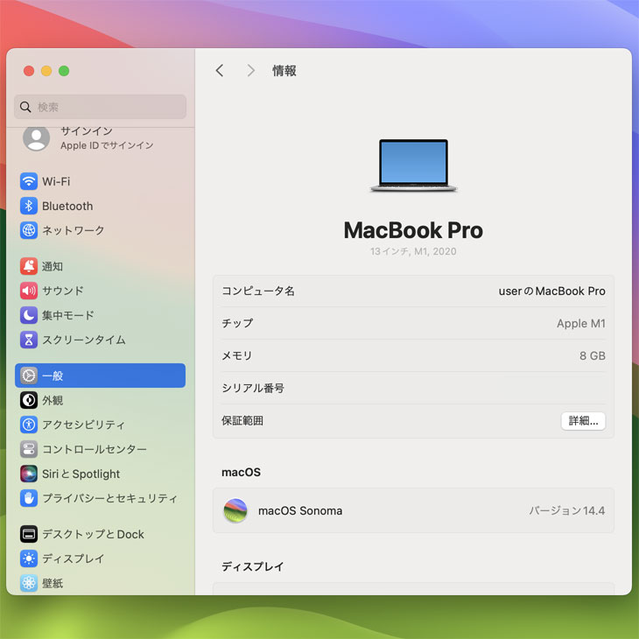Click the macOS Sonoma logo icon
This screenshot has width=639, height=639.
235,510
